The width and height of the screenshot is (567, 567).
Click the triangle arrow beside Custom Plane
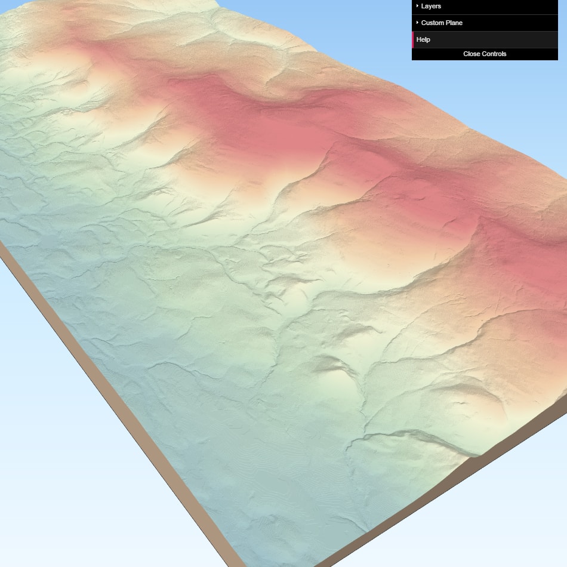point(417,23)
